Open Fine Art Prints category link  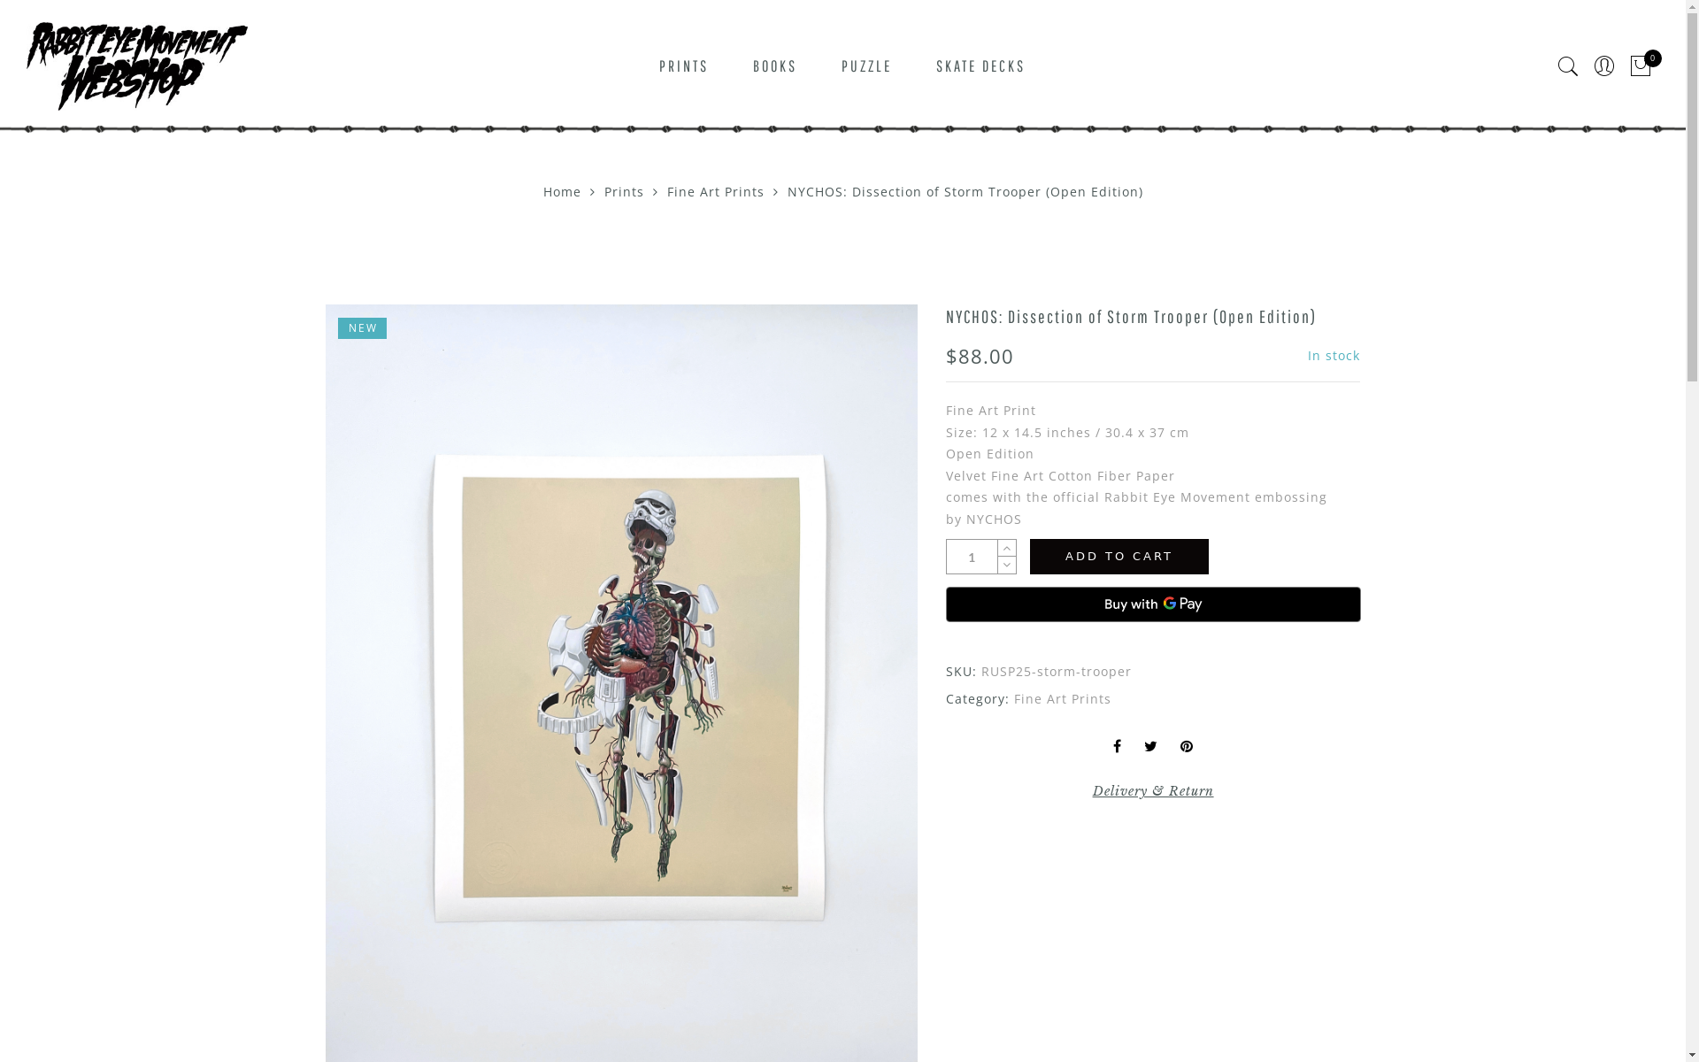[x=1062, y=699]
